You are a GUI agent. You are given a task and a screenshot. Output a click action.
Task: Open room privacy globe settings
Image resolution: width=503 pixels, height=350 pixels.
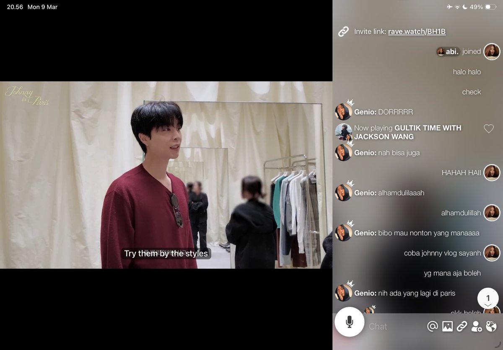tap(491, 326)
